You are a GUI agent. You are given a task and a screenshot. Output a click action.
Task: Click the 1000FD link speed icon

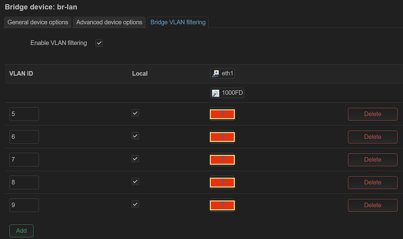(216, 93)
